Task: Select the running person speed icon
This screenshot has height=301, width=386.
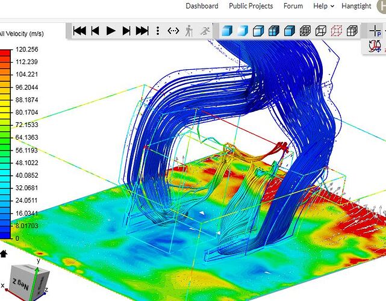Action: [x=205, y=31]
